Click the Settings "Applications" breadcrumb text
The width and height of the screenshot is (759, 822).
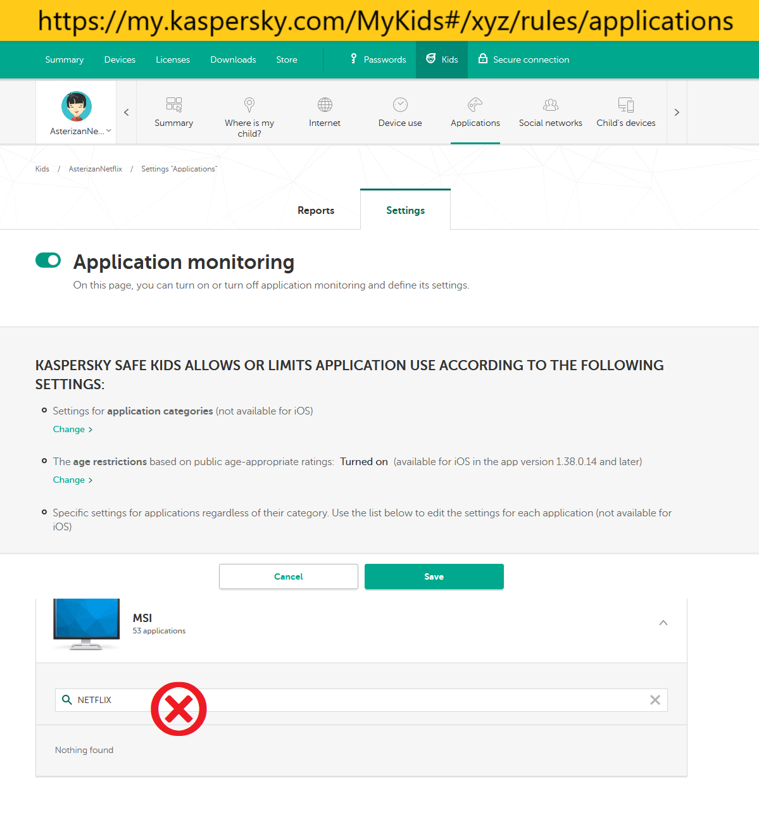click(x=179, y=169)
